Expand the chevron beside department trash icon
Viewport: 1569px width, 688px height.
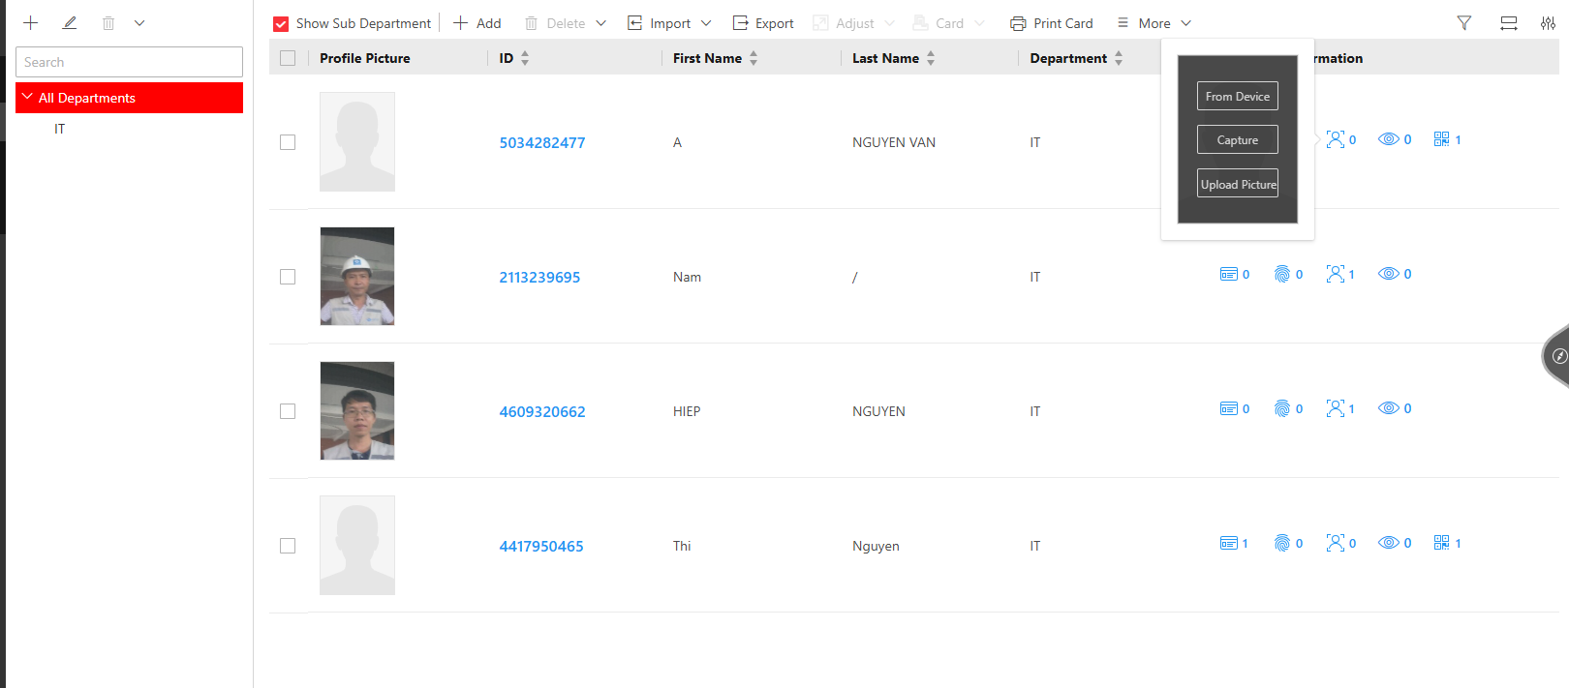[139, 22]
